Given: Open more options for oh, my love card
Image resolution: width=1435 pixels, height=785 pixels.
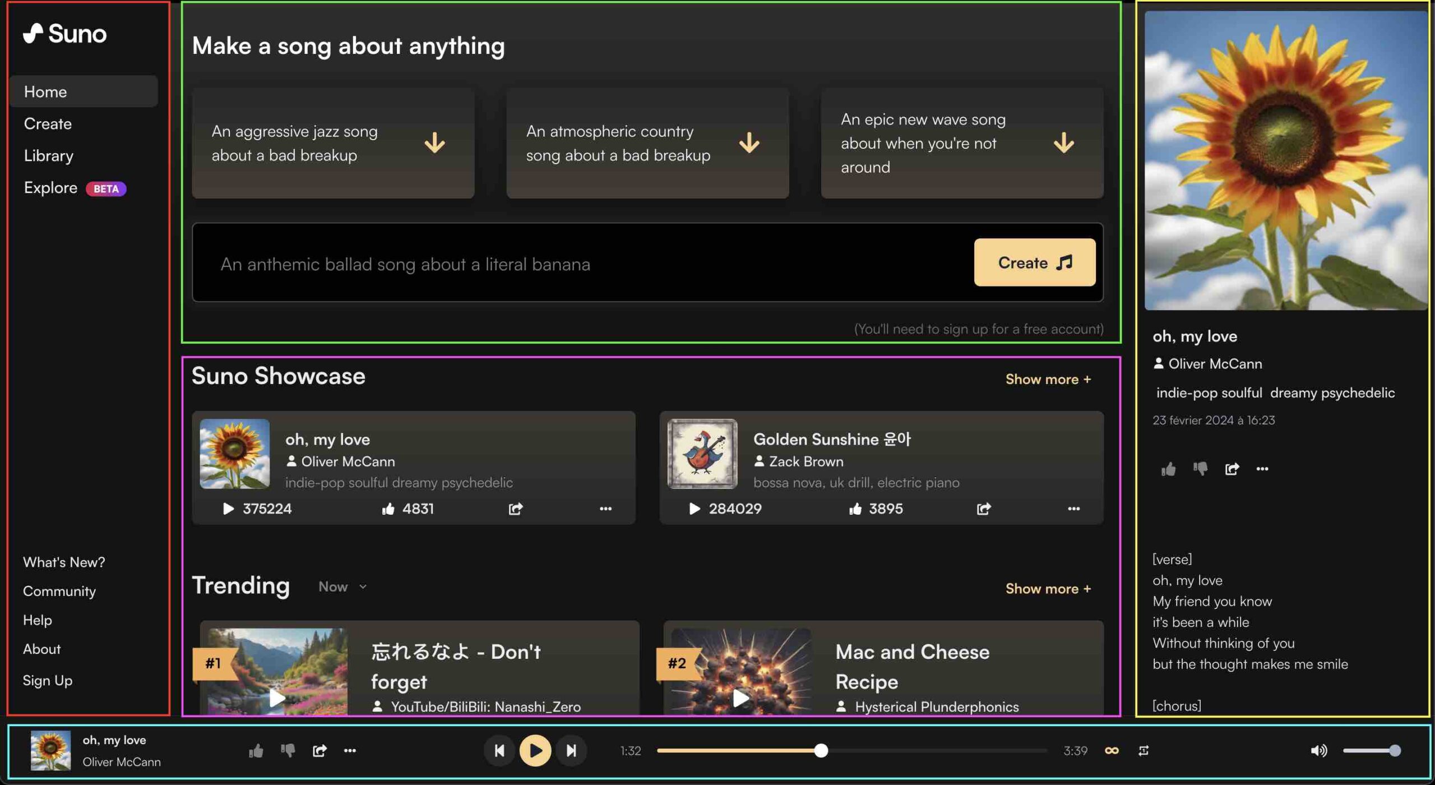Looking at the screenshot, I should point(605,509).
